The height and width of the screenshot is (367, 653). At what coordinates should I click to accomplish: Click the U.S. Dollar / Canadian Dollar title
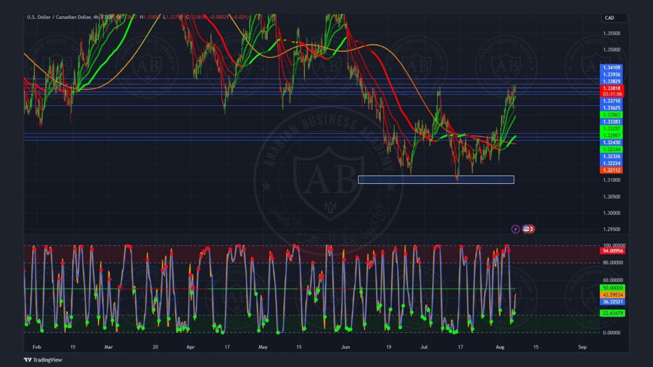click(58, 17)
